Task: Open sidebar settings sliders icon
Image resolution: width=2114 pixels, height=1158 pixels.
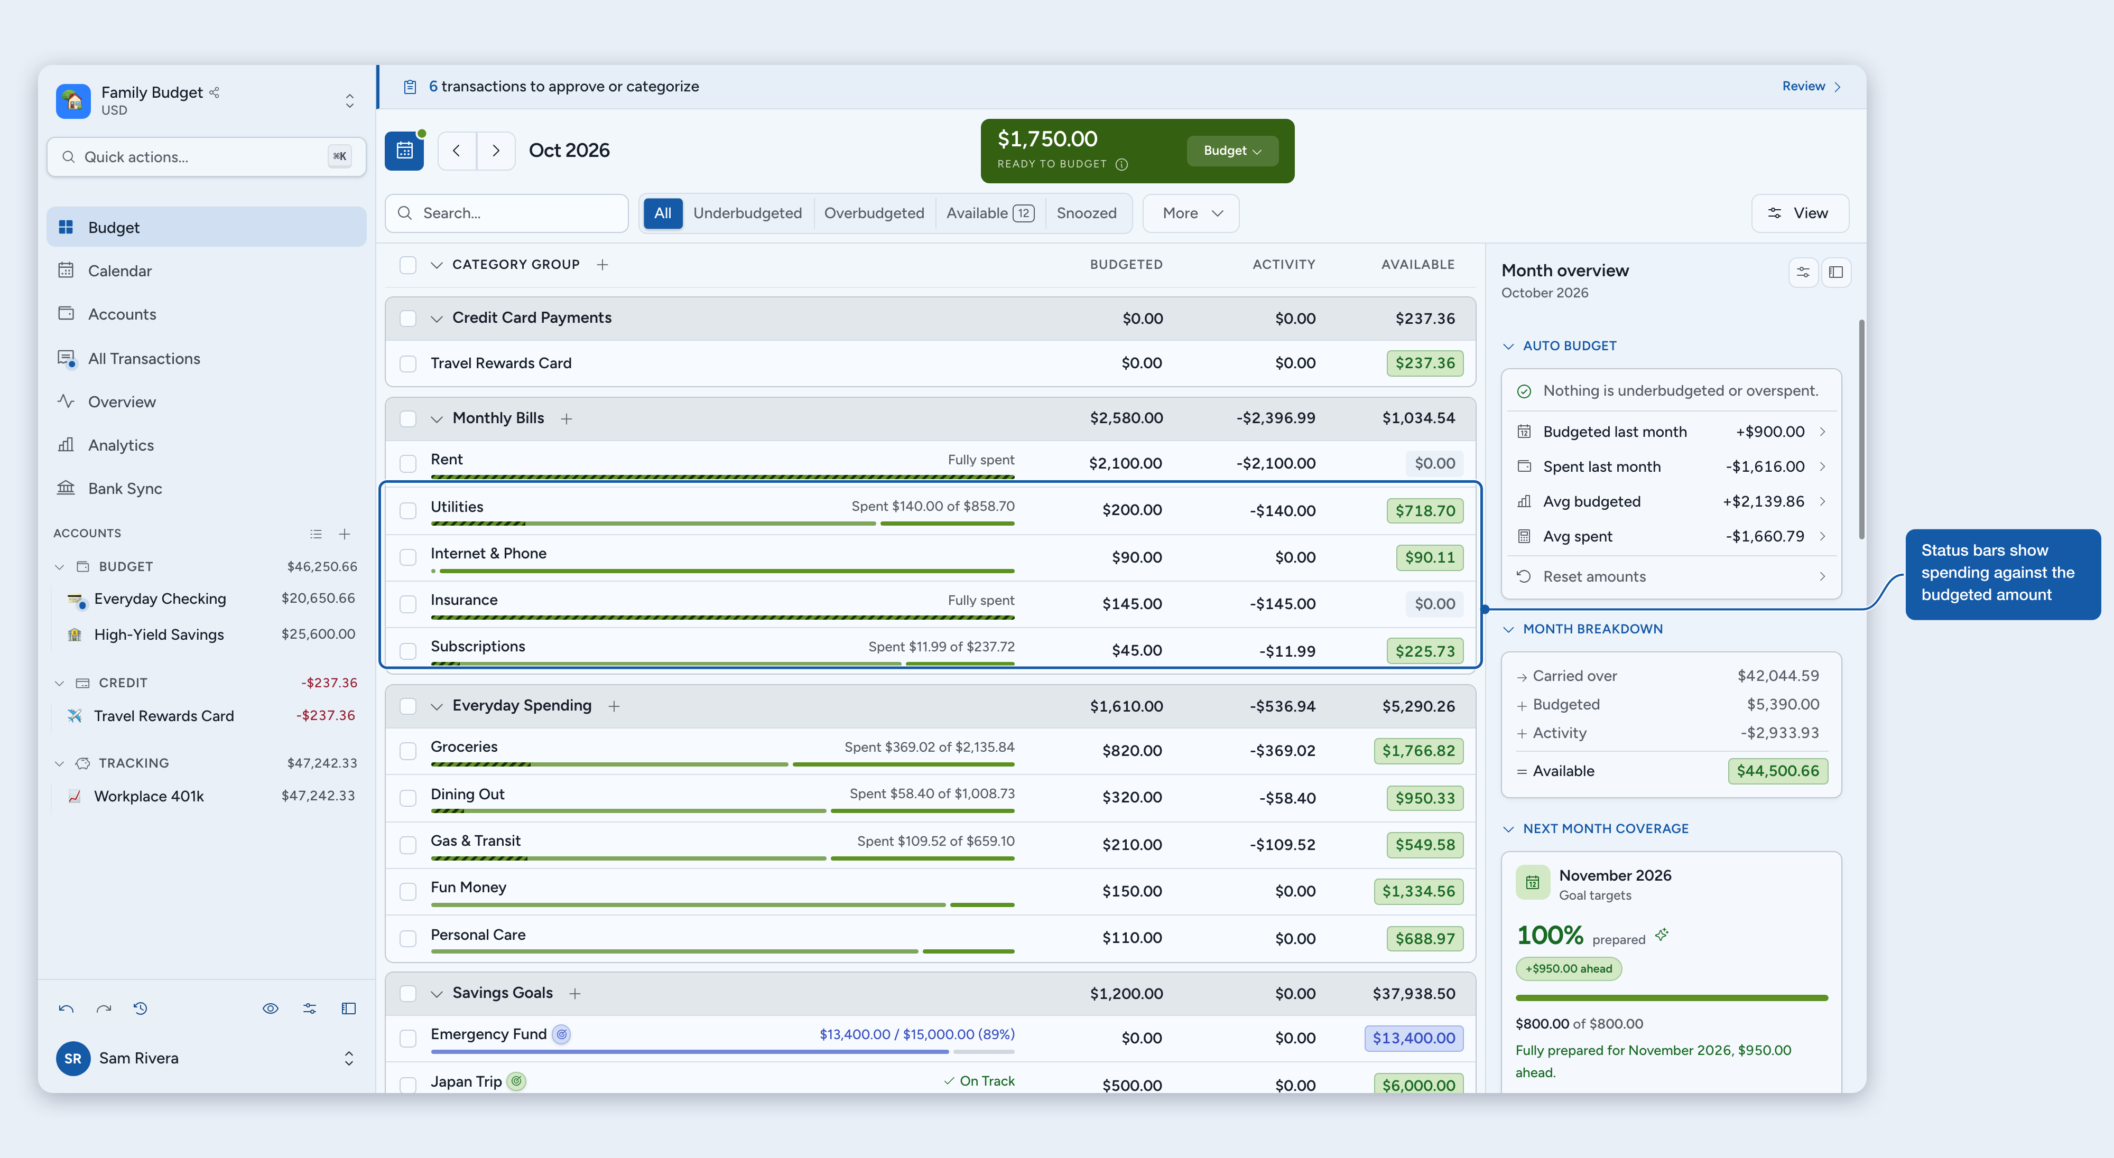Action: click(309, 1008)
